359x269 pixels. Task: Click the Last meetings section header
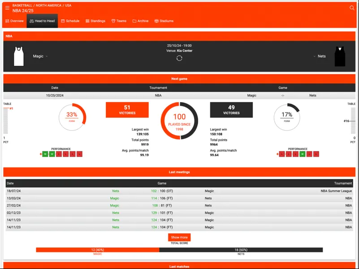click(x=179, y=172)
